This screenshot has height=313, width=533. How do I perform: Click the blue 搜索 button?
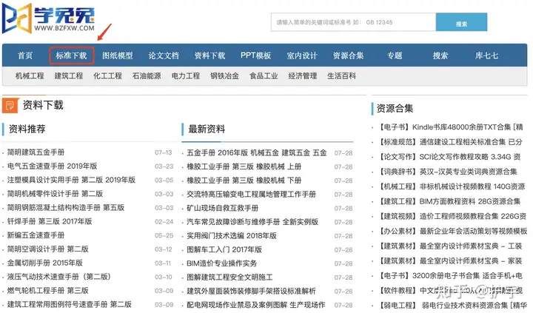click(461, 22)
